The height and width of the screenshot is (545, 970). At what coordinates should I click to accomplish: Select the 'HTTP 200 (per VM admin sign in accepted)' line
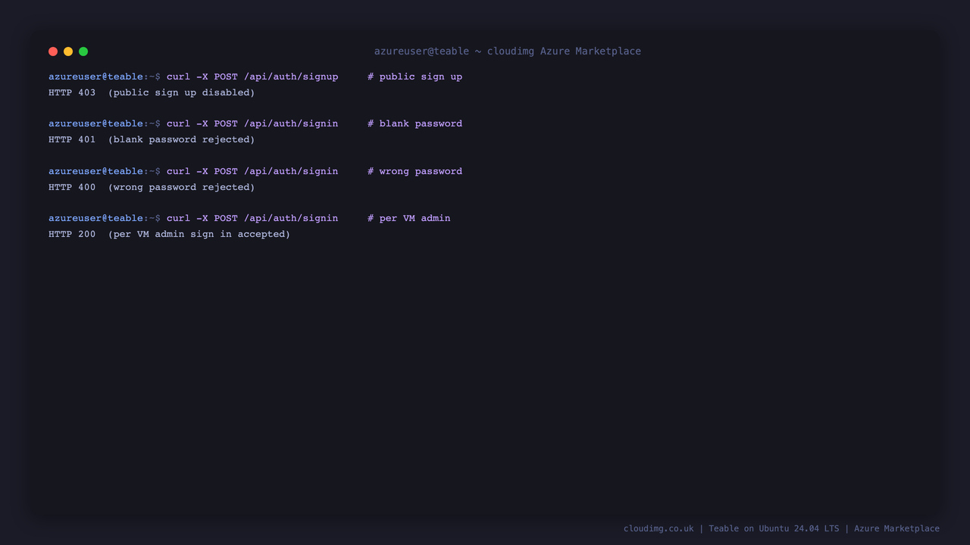170,234
